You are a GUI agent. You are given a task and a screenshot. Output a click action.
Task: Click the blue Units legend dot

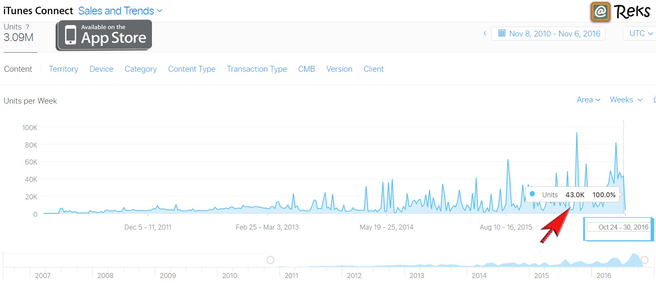(532, 194)
